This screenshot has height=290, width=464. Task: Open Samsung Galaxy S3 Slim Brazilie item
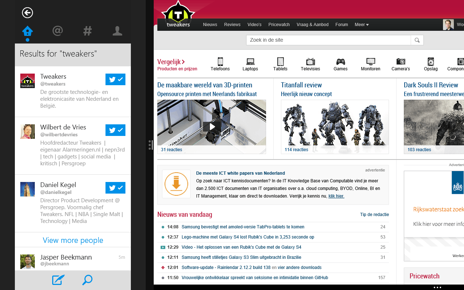(241, 257)
